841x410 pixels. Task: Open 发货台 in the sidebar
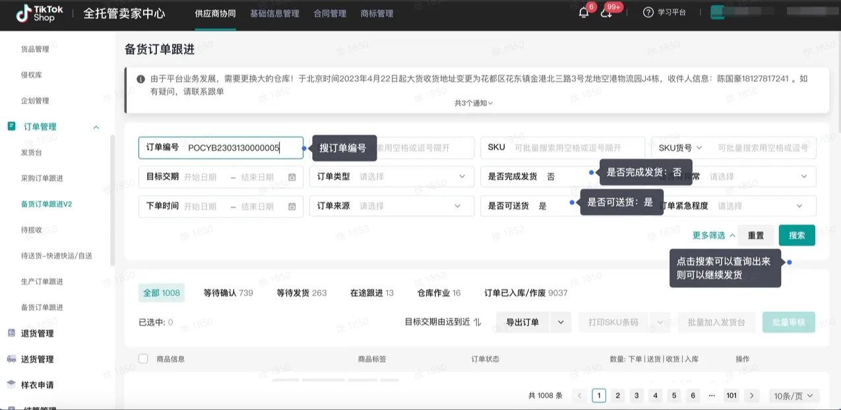[x=31, y=152]
